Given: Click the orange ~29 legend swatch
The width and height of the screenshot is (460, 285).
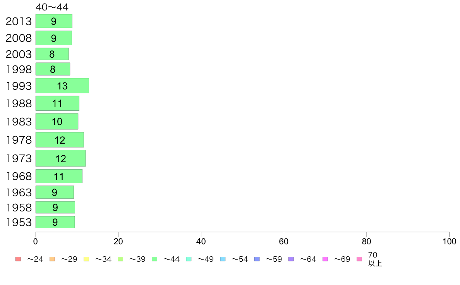Looking at the screenshot, I should click(x=52, y=259).
